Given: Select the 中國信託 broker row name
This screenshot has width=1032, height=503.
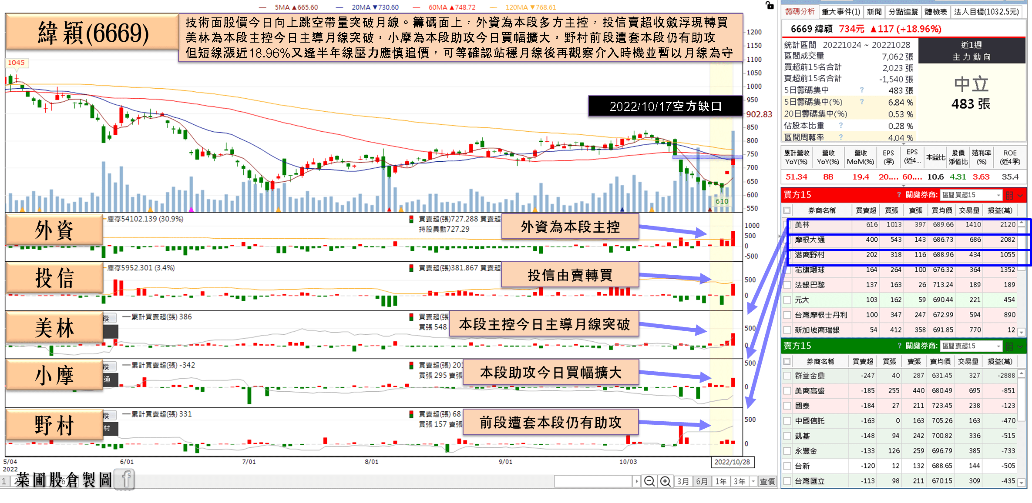Looking at the screenshot, I should point(810,421).
